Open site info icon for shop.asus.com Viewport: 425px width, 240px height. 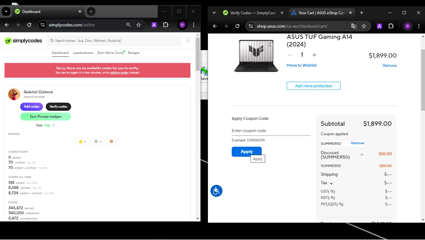coord(251,26)
